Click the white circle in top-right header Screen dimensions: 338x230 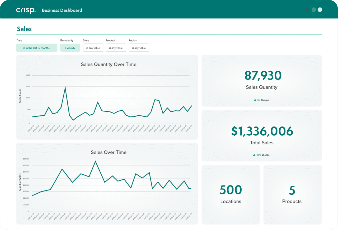(320, 10)
